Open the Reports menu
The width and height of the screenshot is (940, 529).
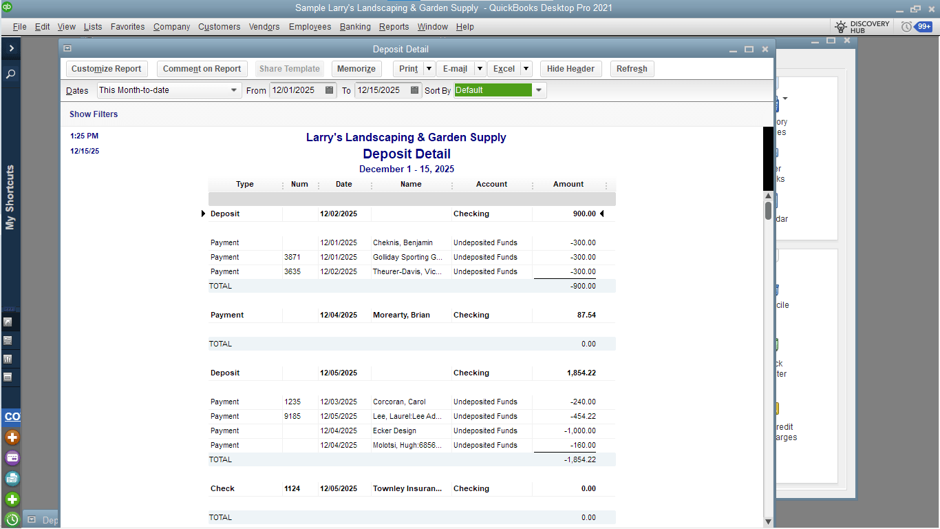pyautogui.click(x=394, y=27)
